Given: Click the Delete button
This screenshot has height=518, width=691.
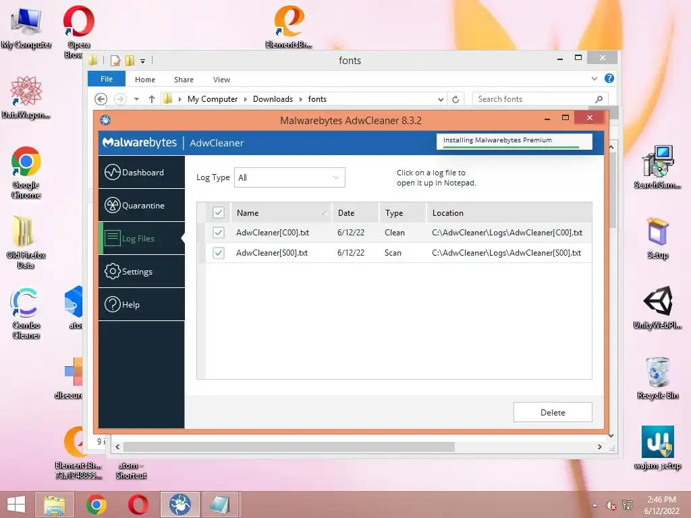Looking at the screenshot, I should [553, 412].
